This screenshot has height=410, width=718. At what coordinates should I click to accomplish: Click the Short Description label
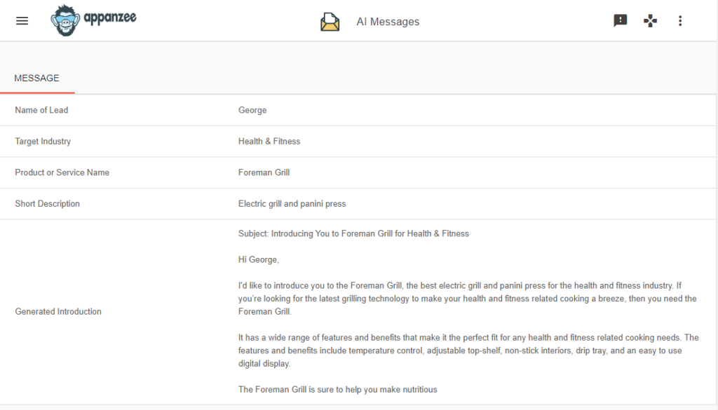(x=47, y=204)
